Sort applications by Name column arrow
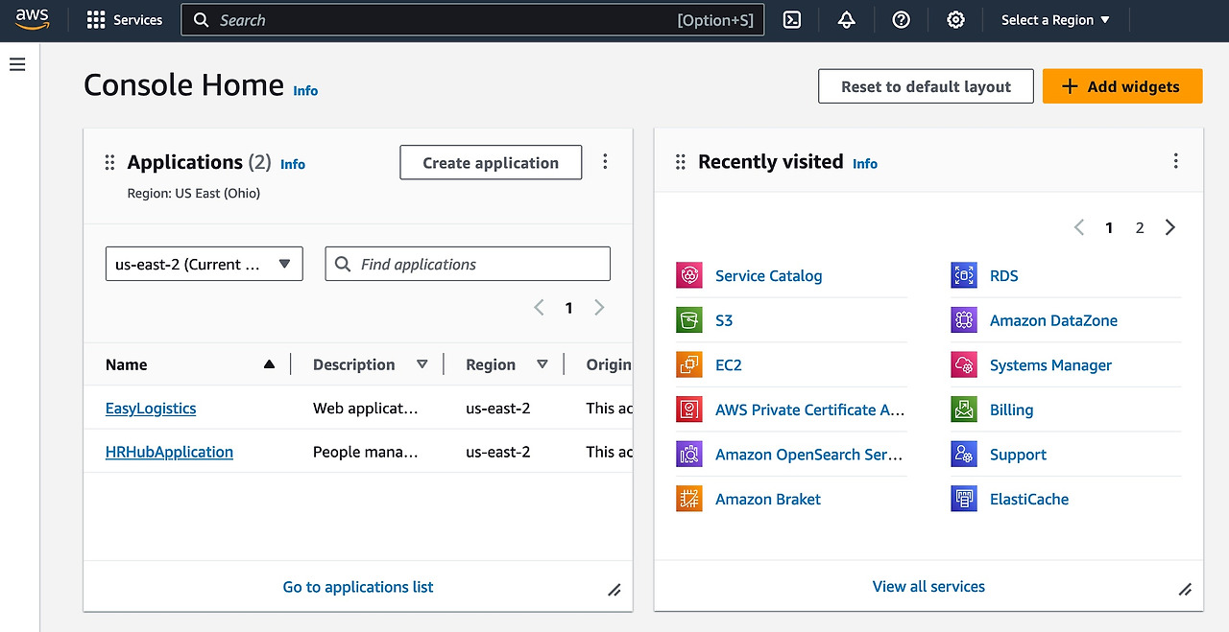Image resolution: width=1229 pixels, height=632 pixels. pyautogui.click(x=269, y=364)
